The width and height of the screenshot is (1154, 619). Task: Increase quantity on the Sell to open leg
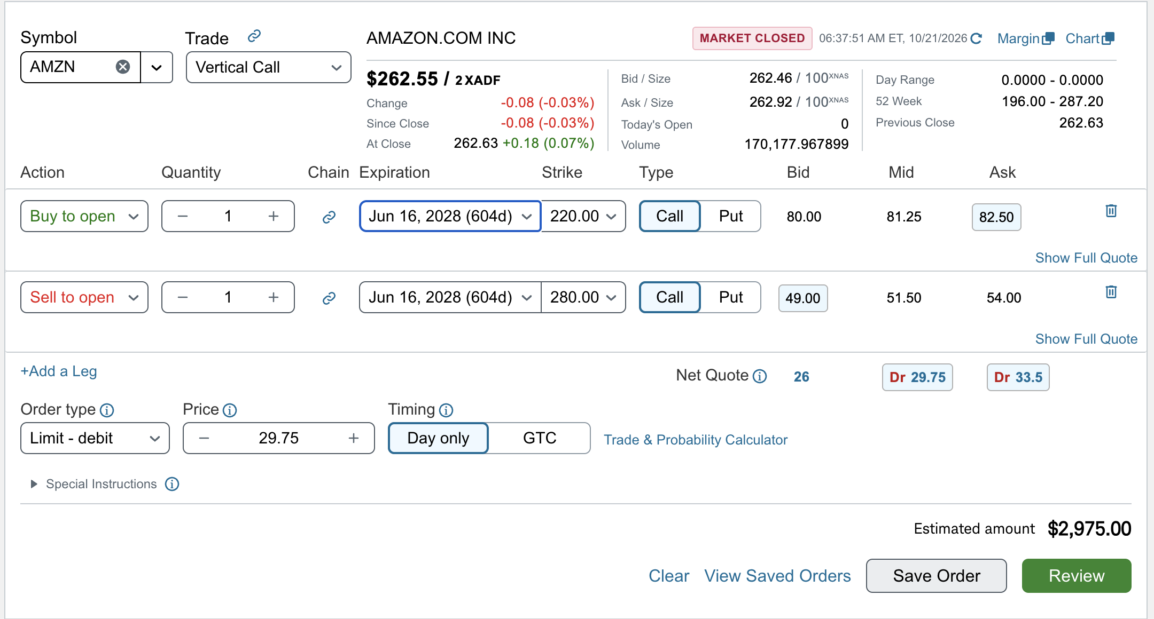click(x=274, y=297)
